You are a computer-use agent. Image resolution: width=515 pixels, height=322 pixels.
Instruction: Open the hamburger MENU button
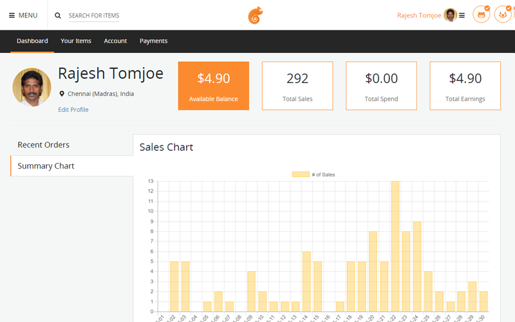pyautogui.click(x=23, y=15)
